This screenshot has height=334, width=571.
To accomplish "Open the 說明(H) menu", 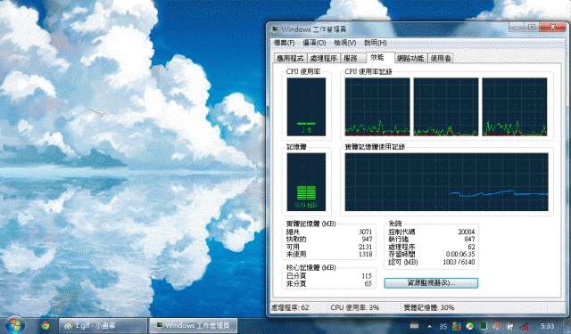I will tap(375, 43).
